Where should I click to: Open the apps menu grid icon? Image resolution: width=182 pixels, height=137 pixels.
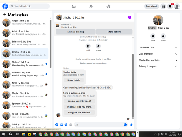click(x=163, y=6)
